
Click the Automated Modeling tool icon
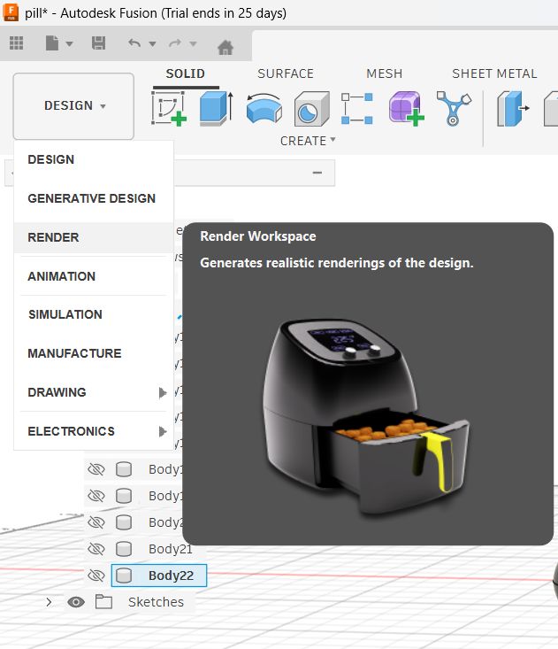click(454, 108)
